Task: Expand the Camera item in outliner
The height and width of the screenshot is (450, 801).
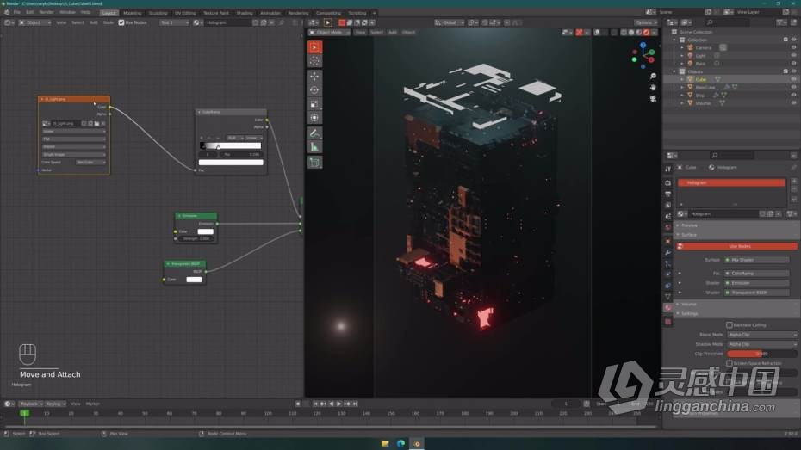Action: tap(682, 47)
